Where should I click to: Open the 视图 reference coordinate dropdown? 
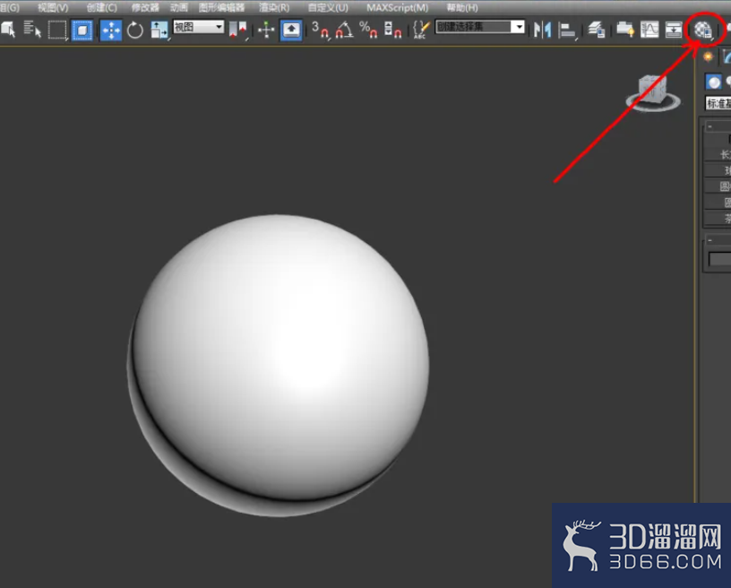coord(199,27)
